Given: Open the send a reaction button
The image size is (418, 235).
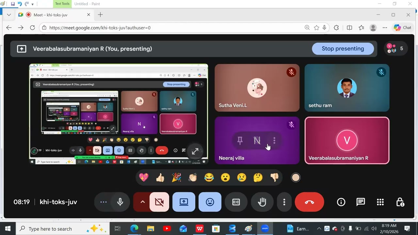Looking at the screenshot, I should tap(210, 202).
